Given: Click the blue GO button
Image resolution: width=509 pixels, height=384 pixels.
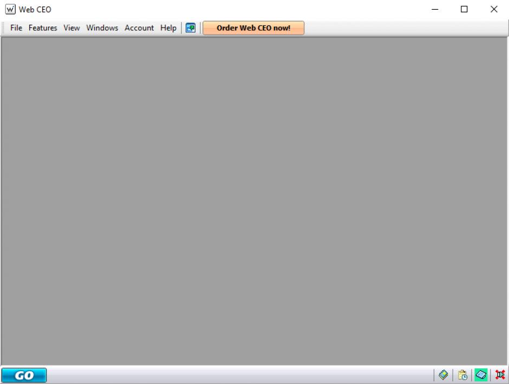Looking at the screenshot, I should point(24,375).
